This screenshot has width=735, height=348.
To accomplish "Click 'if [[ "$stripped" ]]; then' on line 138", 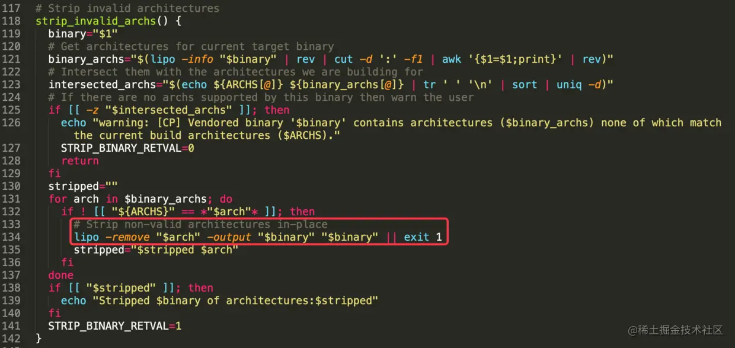I will click(x=131, y=288).
